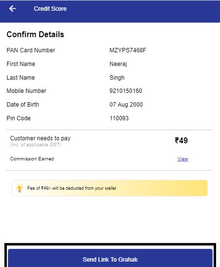Click the Customer needs to pay label

40,138
